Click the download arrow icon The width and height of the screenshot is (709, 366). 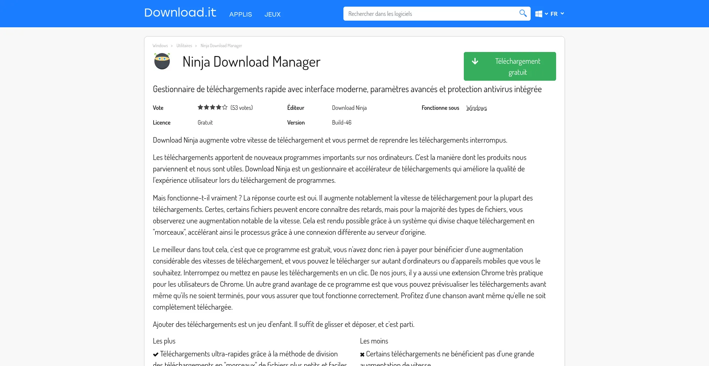click(475, 61)
